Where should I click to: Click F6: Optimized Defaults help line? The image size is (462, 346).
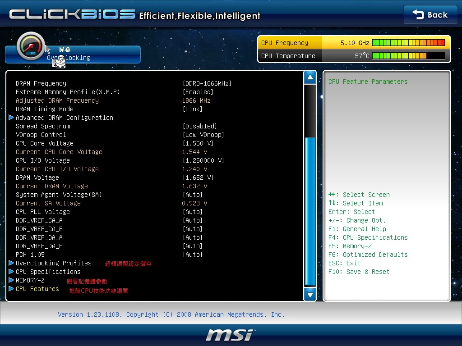(368, 255)
